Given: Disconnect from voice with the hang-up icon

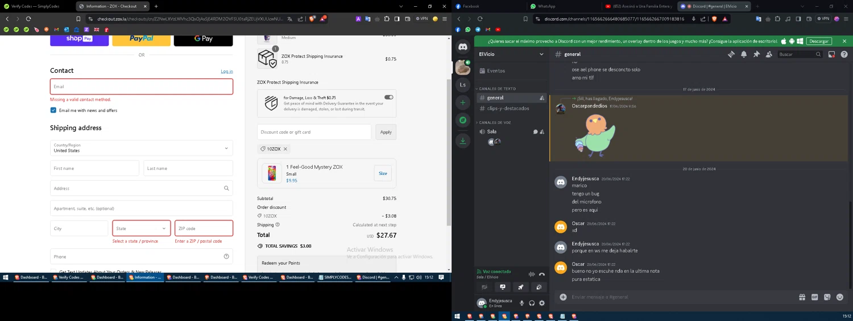Looking at the screenshot, I should tap(542, 274).
